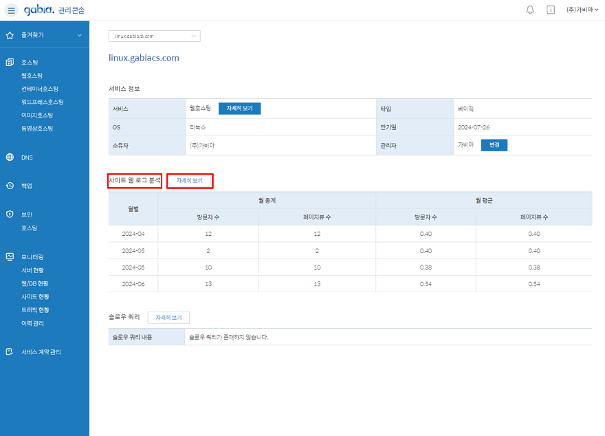Open the (주)가비아 account dropdown
605x436 pixels.
click(582, 10)
